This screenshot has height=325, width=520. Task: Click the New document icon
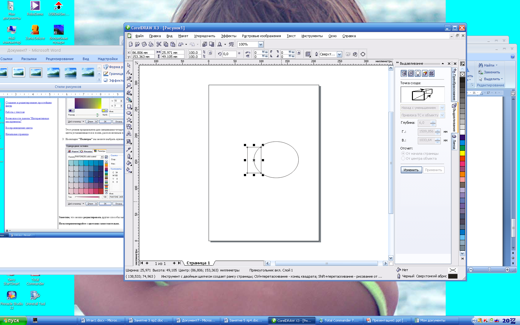pos(131,44)
